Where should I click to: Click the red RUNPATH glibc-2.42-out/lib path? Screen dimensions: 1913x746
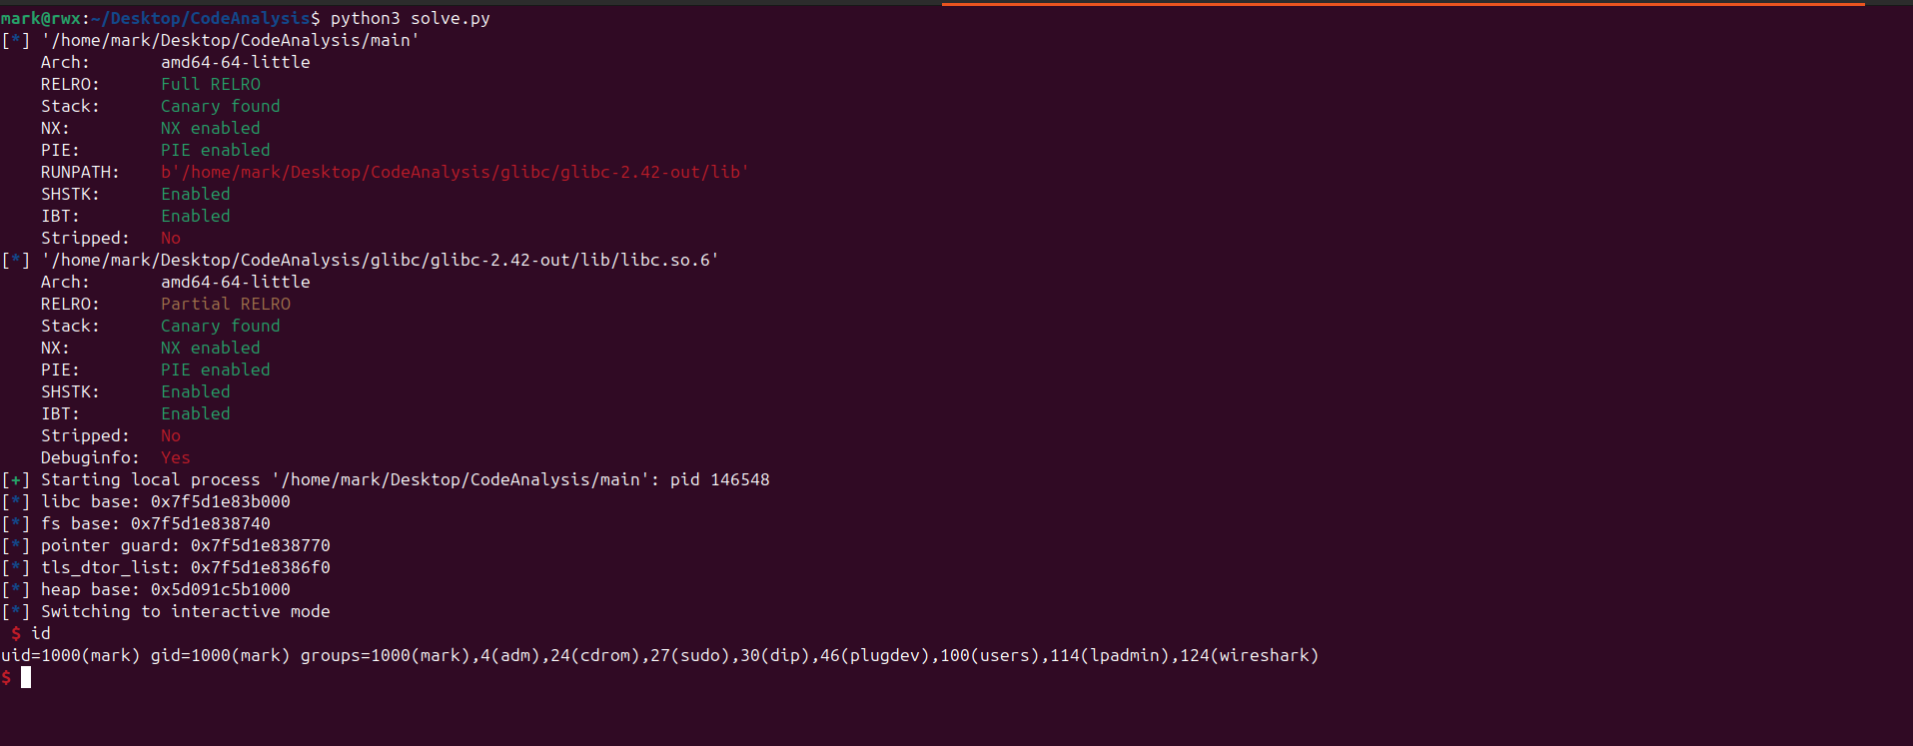click(x=455, y=172)
